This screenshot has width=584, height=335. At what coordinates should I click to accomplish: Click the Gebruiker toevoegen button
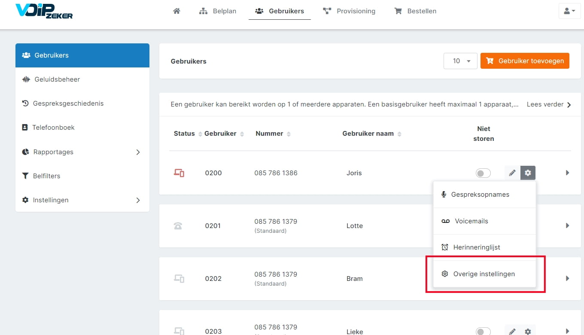(525, 61)
